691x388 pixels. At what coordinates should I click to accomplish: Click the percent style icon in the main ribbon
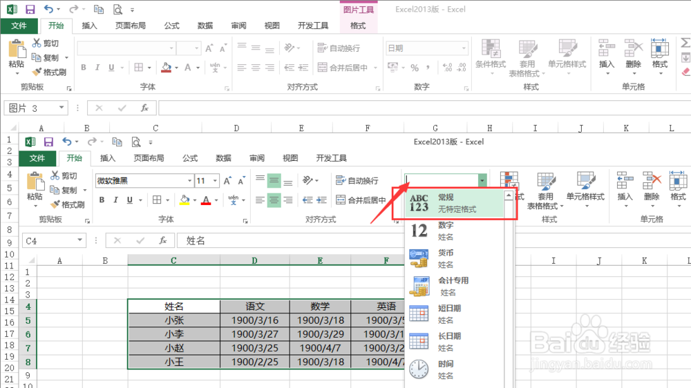point(415,68)
